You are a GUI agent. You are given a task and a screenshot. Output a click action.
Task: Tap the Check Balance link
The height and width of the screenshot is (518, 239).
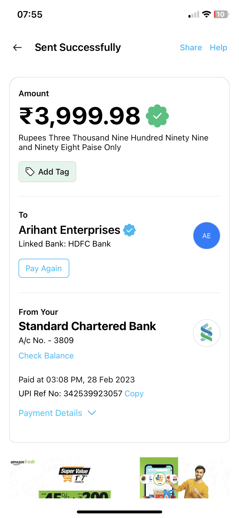pyautogui.click(x=46, y=356)
